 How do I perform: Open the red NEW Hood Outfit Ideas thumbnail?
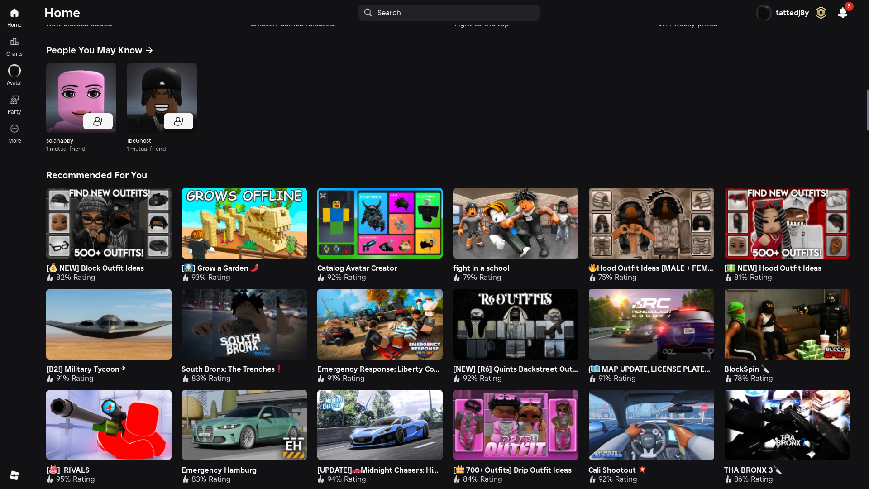tap(787, 223)
